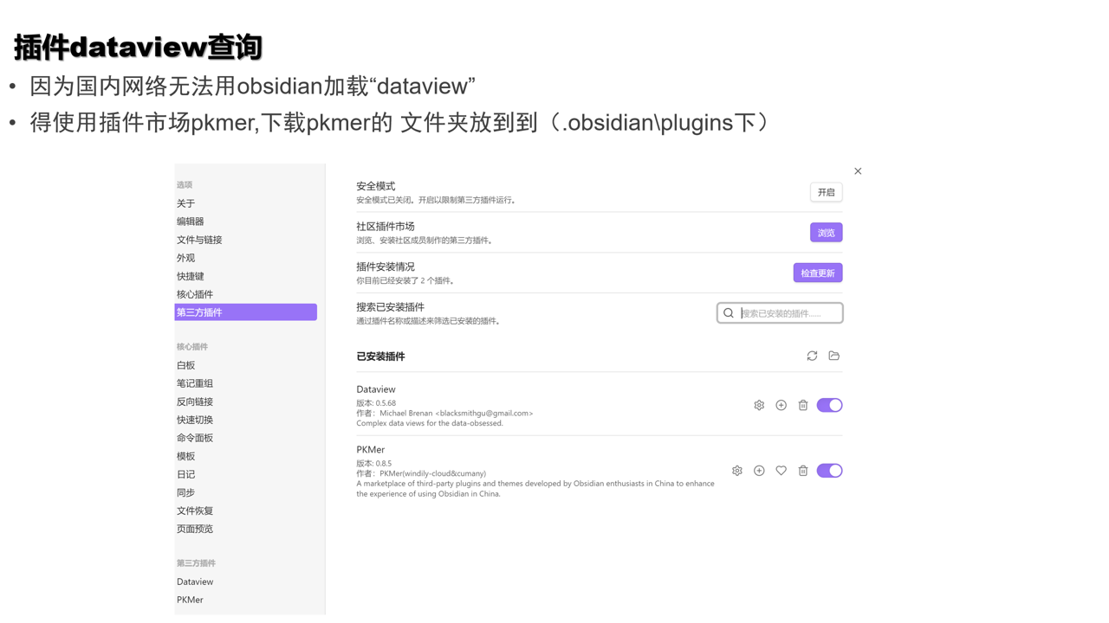Reload installed plugins with refresh icon
1109x623 pixels.
point(812,356)
